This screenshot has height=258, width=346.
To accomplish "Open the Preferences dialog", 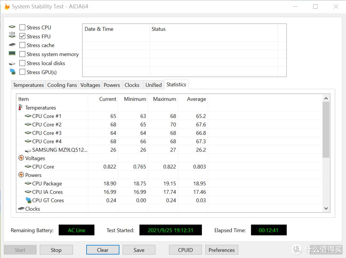I will 221,250.
